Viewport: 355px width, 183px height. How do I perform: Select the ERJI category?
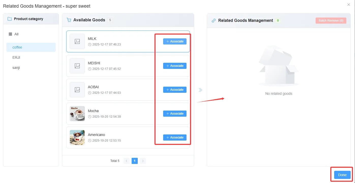click(x=31, y=57)
